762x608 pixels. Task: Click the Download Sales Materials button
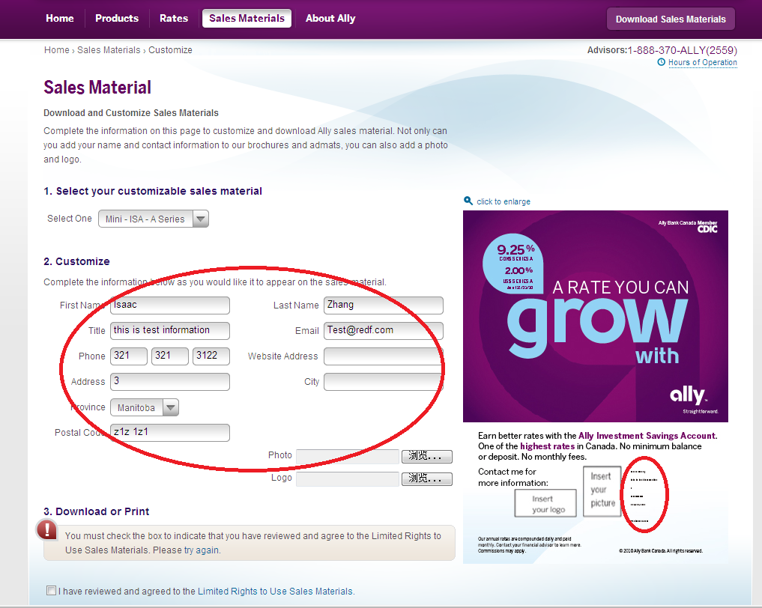tap(671, 19)
